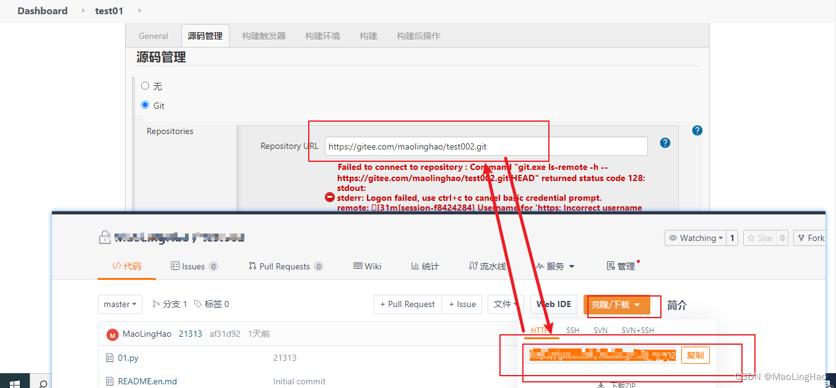Open the Pull Requests tab in Gitee
Image resolution: width=836 pixels, height=388 pixels.
[x=286, y=266]
